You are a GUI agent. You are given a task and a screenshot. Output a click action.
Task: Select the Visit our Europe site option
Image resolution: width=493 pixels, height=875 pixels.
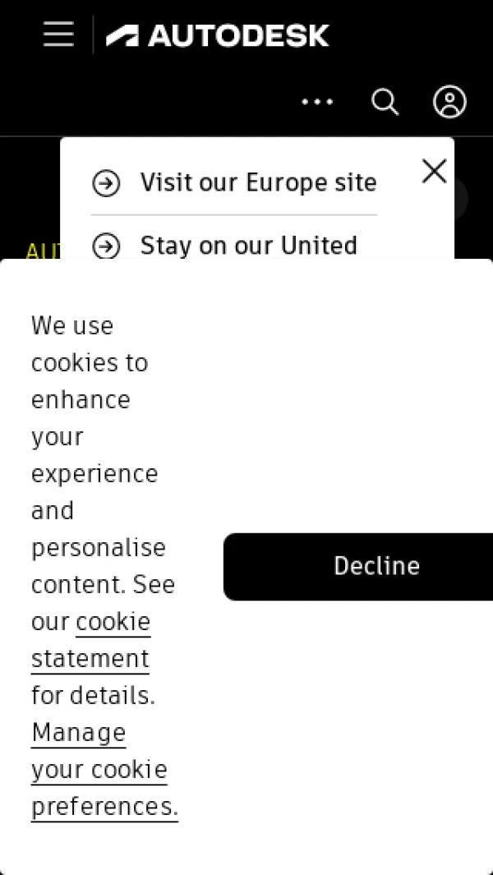coord(258,182)
